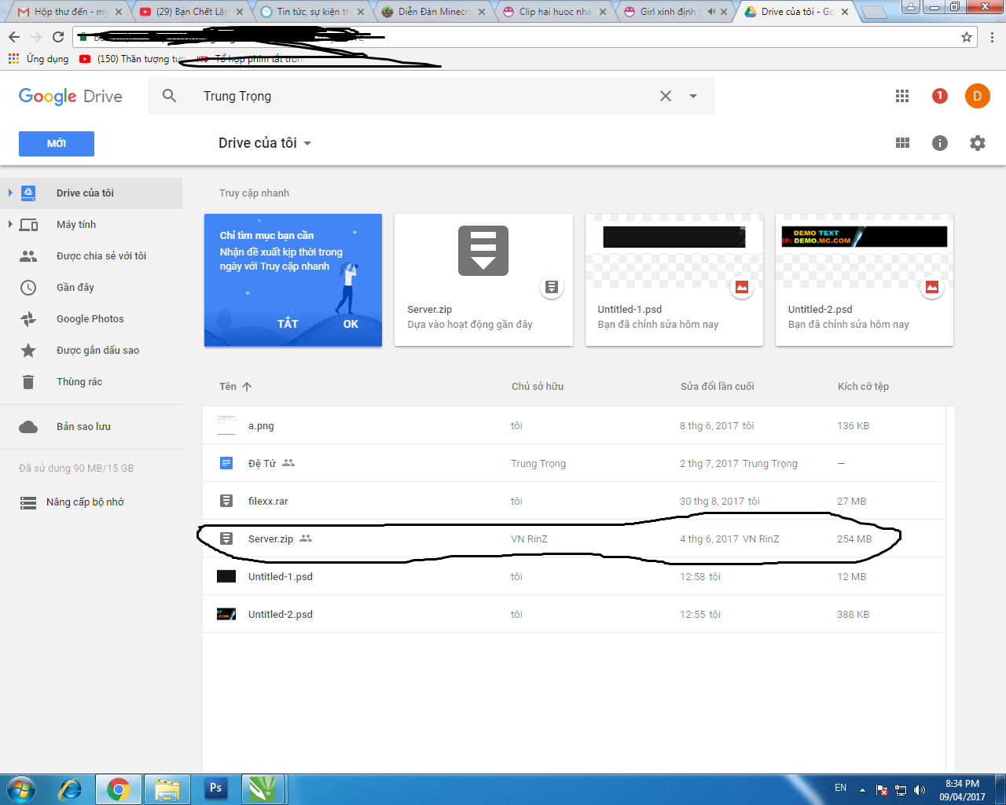Launch Internet Explorer from the taskbar
Viewport: 1006px width, 805px height.
[x=70, y=789]
